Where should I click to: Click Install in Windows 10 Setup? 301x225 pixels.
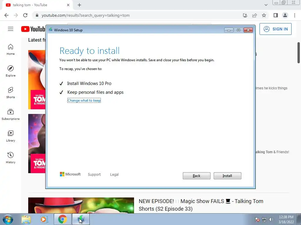[x=227, y=176]
